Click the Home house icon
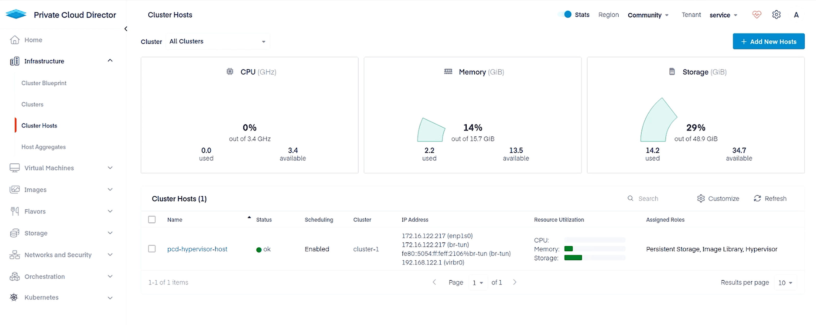816x325 pixels. coord(15,40)
